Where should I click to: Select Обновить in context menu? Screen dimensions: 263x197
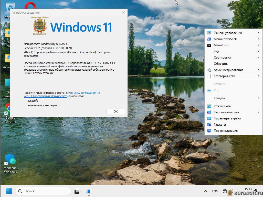220,64
